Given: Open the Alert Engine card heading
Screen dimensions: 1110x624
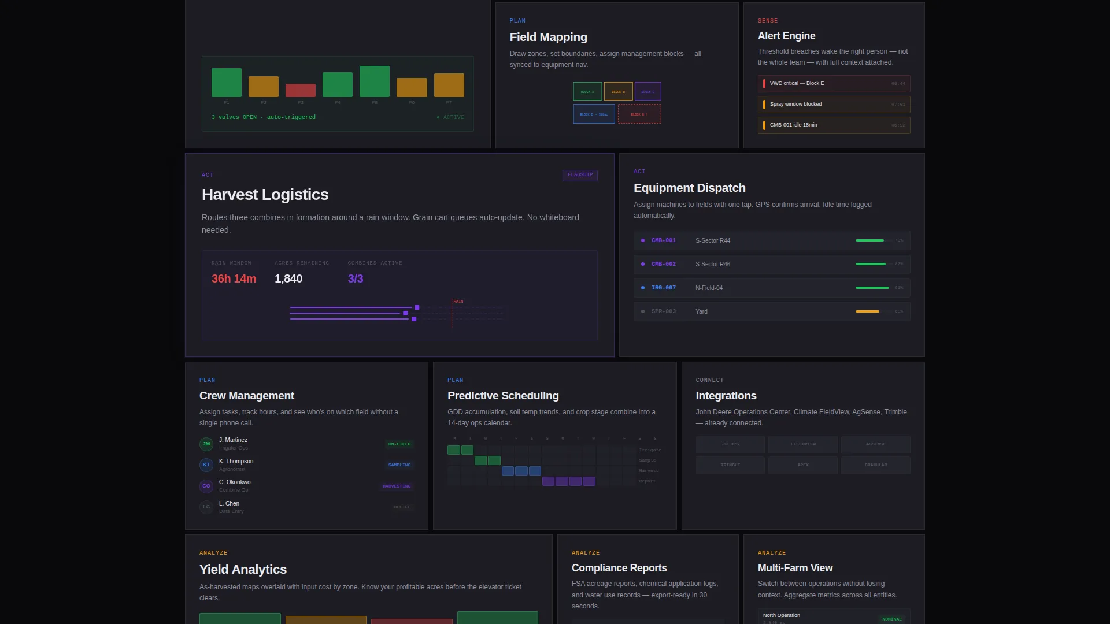Looking at the screenshot, I should click(x=786, y=36).
